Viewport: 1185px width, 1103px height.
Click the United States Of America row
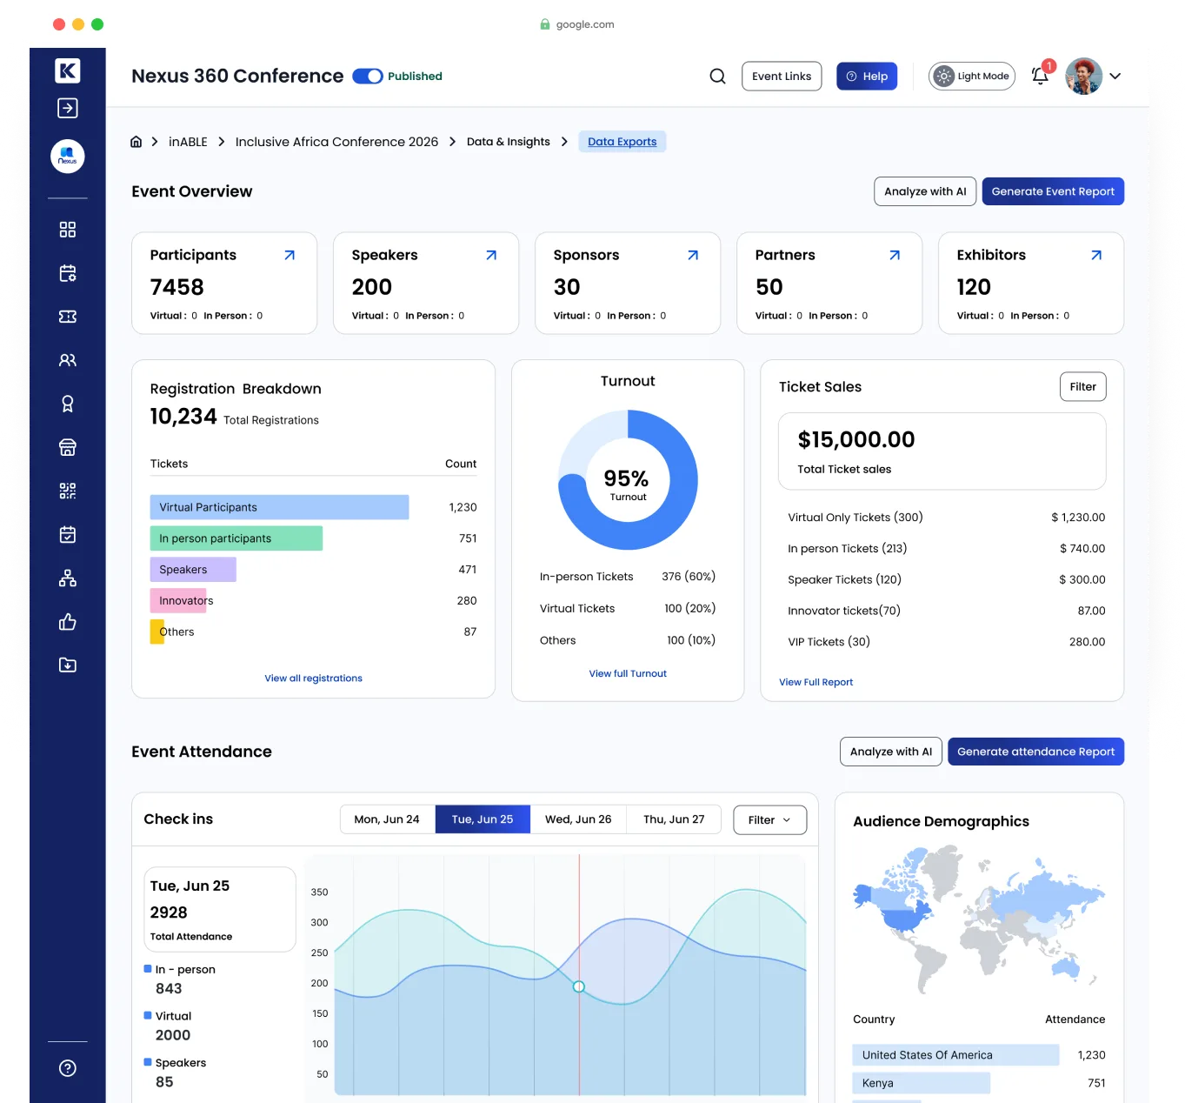pos(979,1055)
